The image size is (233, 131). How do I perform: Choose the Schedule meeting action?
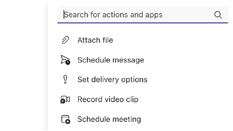143,119
